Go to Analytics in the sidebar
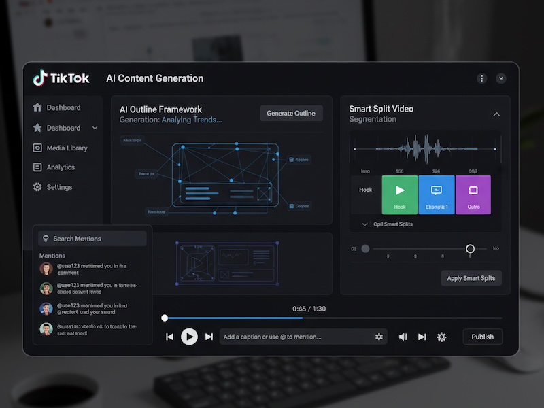544x408 pixels. click(61, 167)
